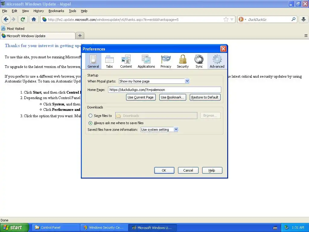Open the General preferences pane
Screen dimensions: 309x232
point(93,61)
